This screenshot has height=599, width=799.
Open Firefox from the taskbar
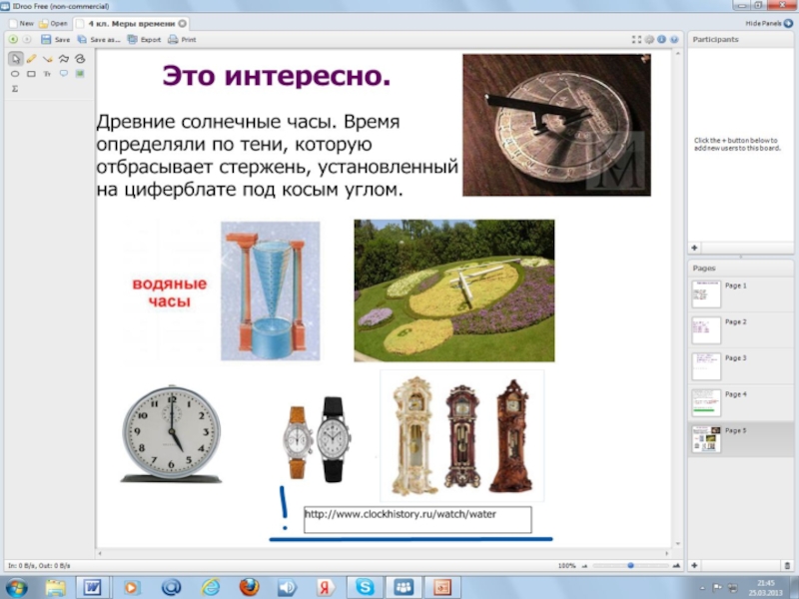[249, 586]
